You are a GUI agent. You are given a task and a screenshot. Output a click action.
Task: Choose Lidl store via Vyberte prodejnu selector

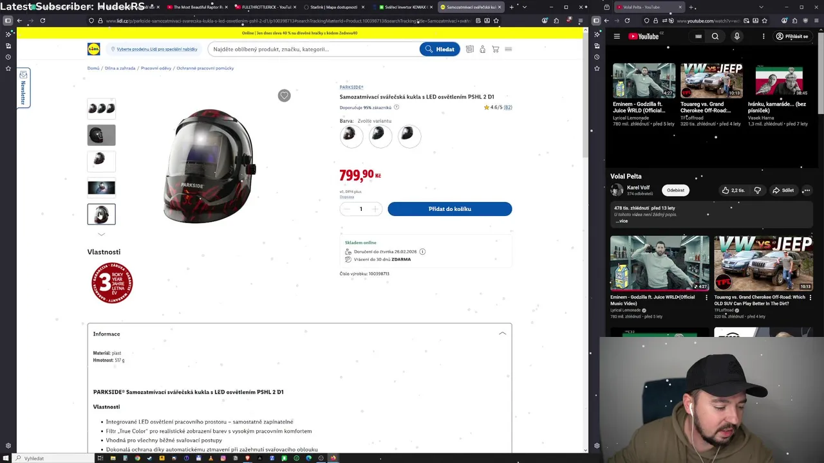154,49
